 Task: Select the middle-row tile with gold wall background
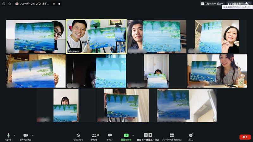click(36, 71)
